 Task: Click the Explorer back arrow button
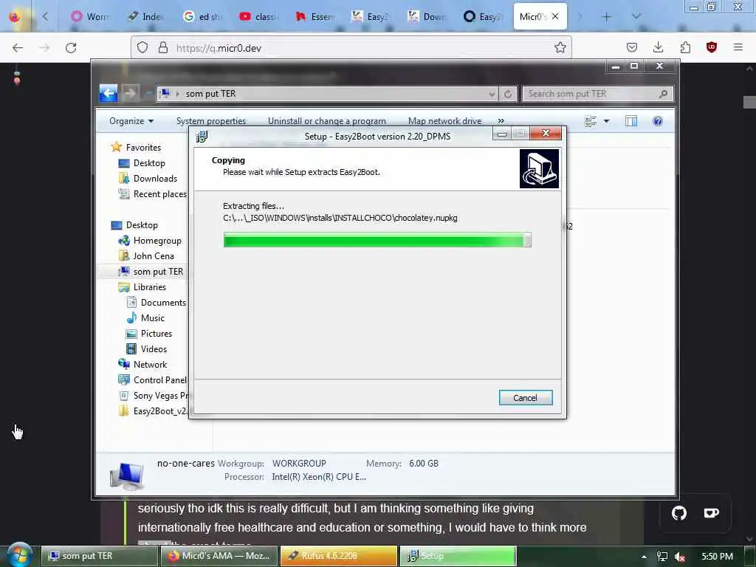click(x=109, y=93)
